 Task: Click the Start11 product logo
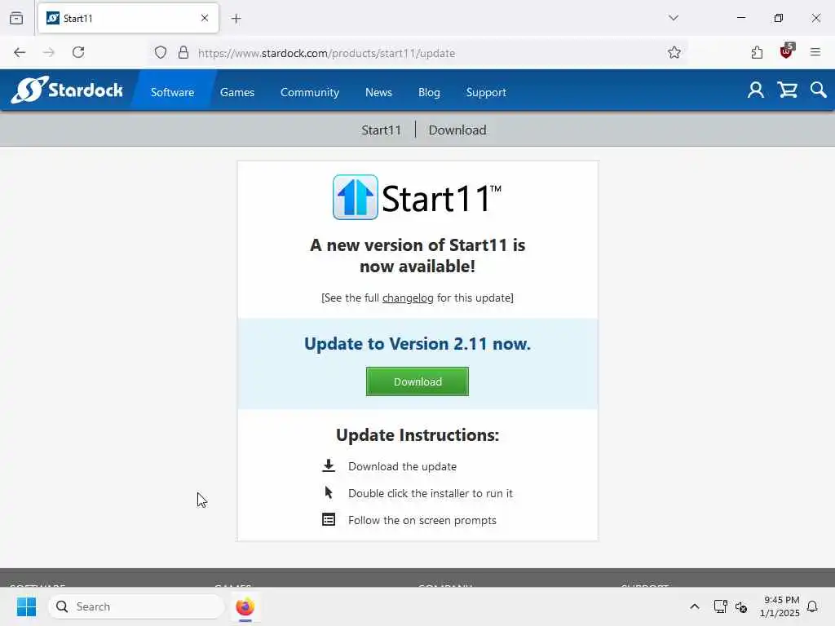coord(417,197)
